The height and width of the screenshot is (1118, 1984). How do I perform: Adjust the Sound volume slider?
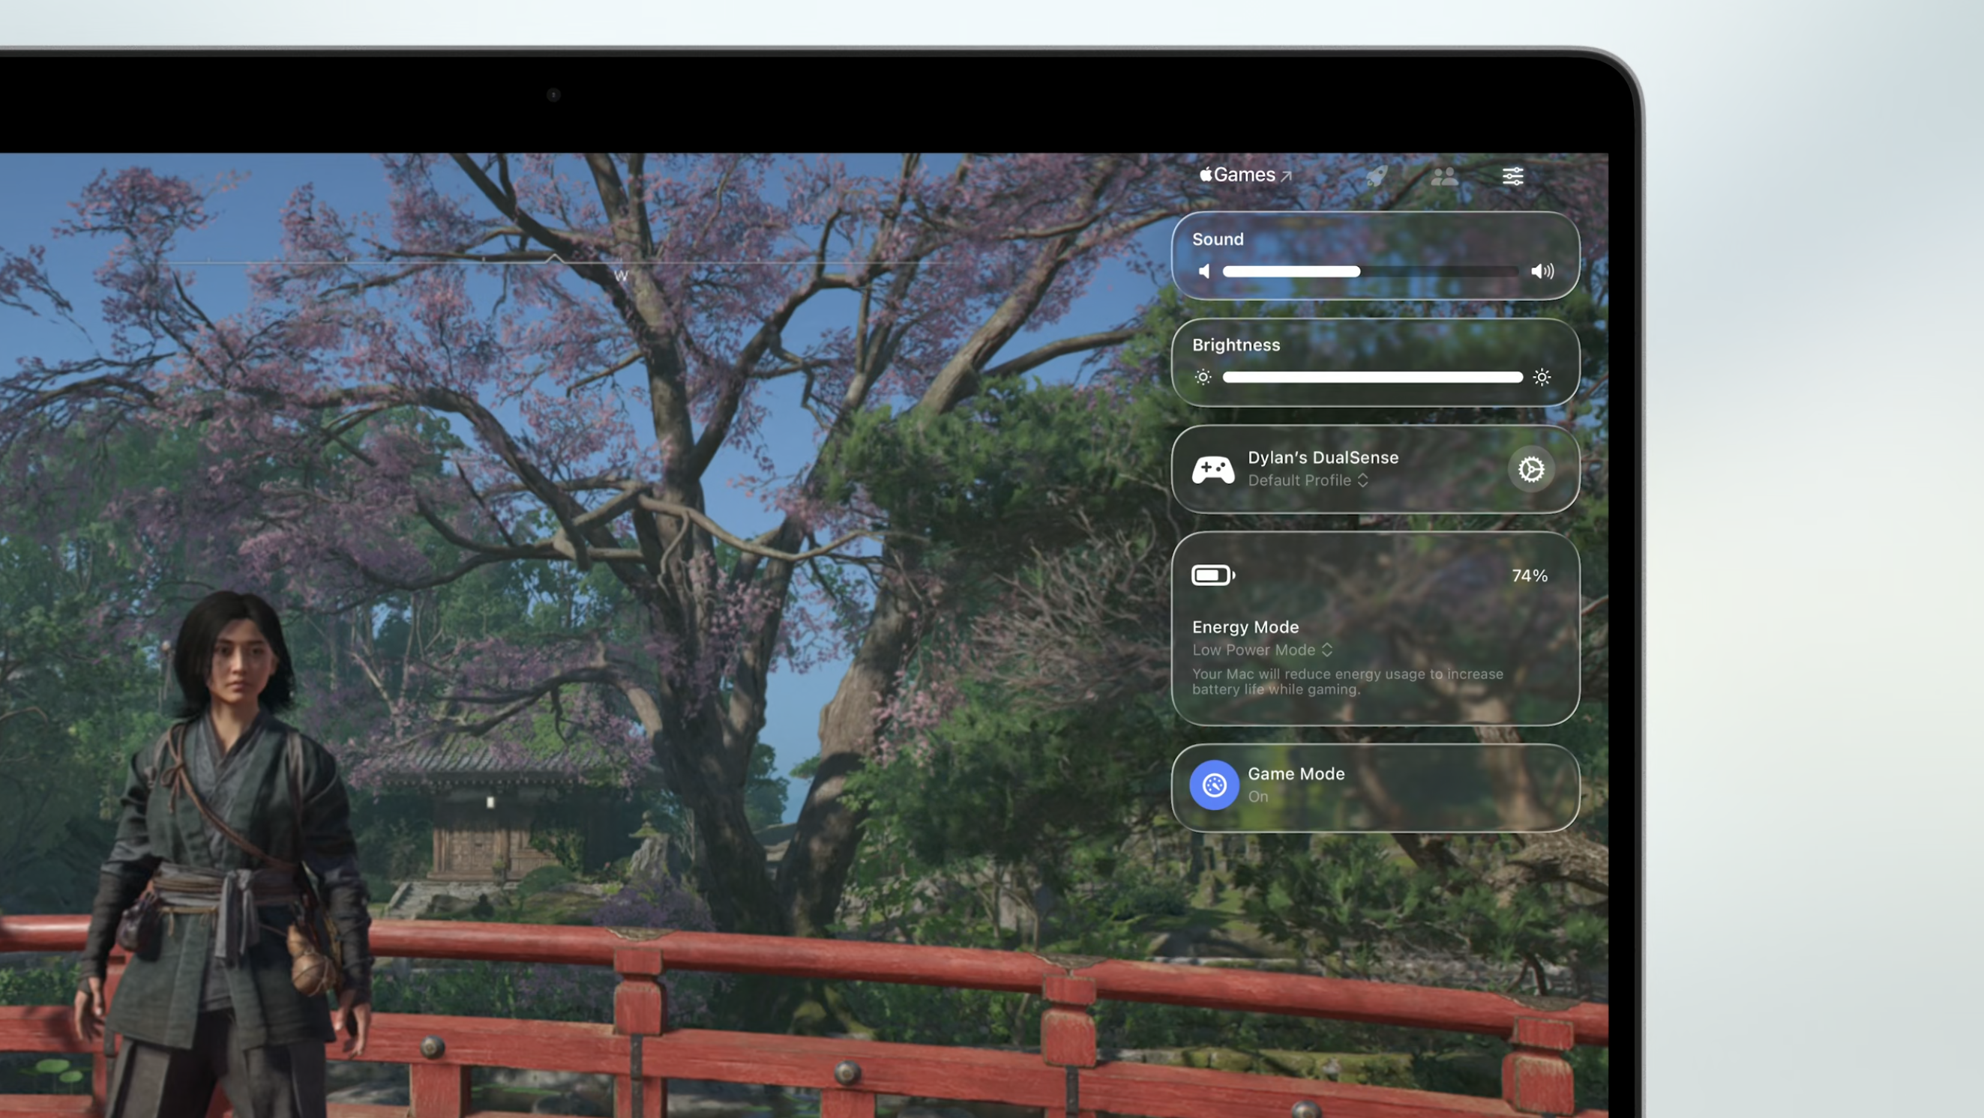point(1371,271)
